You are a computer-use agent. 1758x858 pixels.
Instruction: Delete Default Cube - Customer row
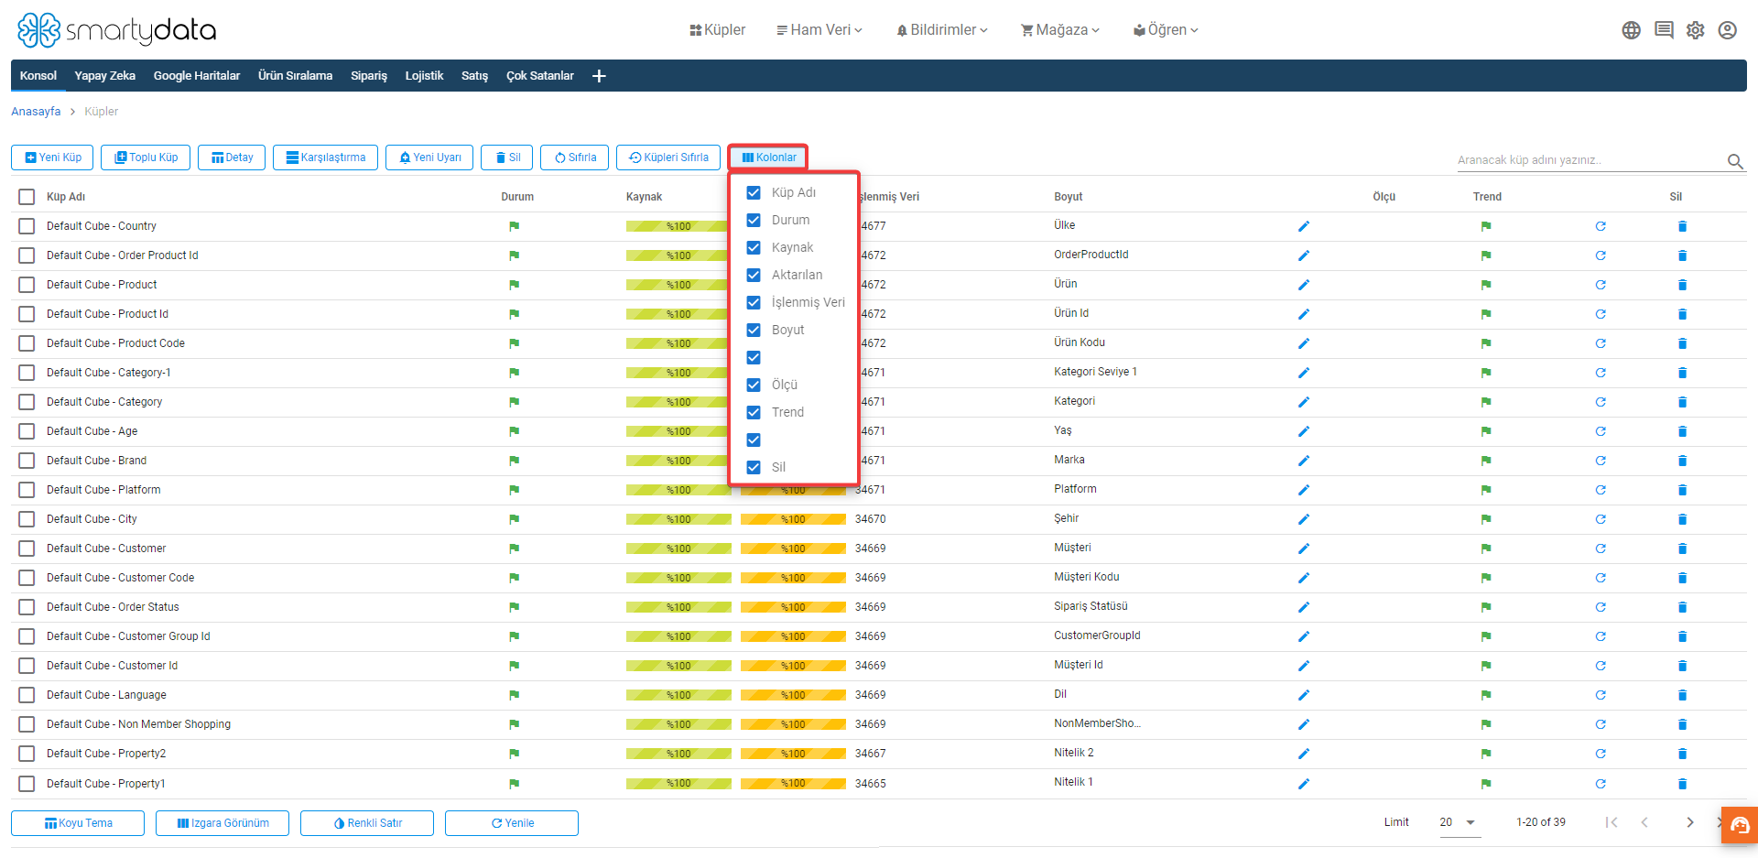pyautogui.click(x=1682, y=548)
